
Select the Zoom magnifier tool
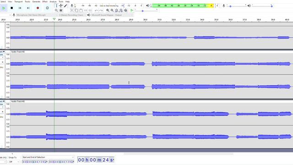56,10
